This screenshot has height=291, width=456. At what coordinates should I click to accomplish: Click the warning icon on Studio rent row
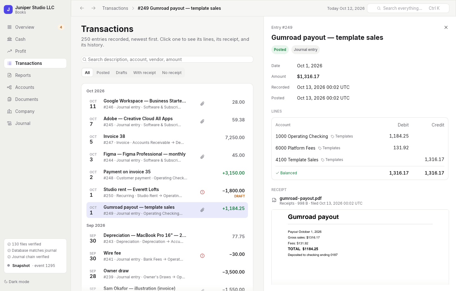pyautogui.click(x=202, y=192)
